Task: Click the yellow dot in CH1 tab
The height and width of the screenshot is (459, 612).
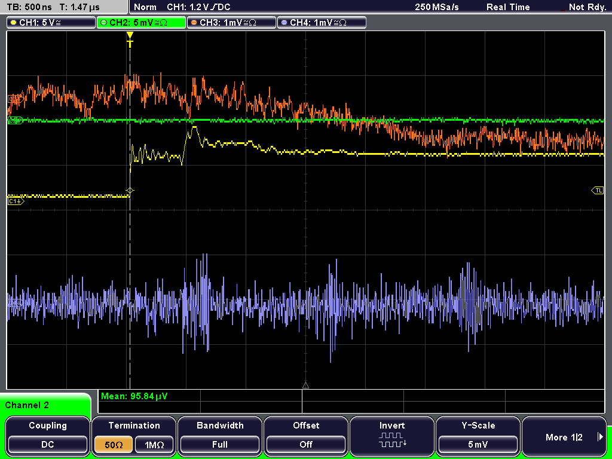Action: pyautogui.click(x=13, y=23)
